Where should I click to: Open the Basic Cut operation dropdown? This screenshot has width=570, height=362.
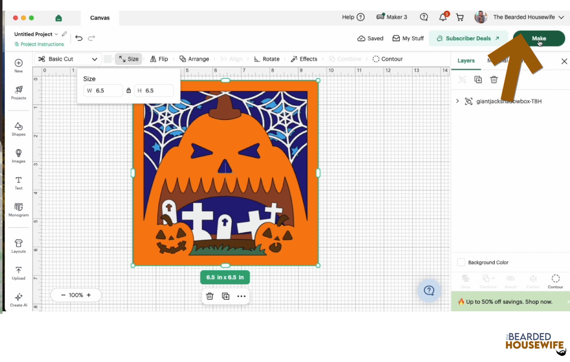[x=68, y=59]
